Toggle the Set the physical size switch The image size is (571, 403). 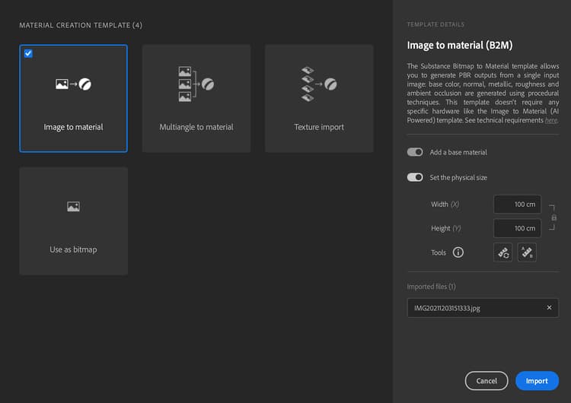pos(415,177)
